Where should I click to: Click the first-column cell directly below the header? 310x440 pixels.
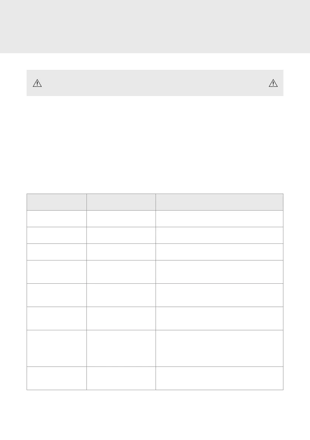[x=57, y=219]
